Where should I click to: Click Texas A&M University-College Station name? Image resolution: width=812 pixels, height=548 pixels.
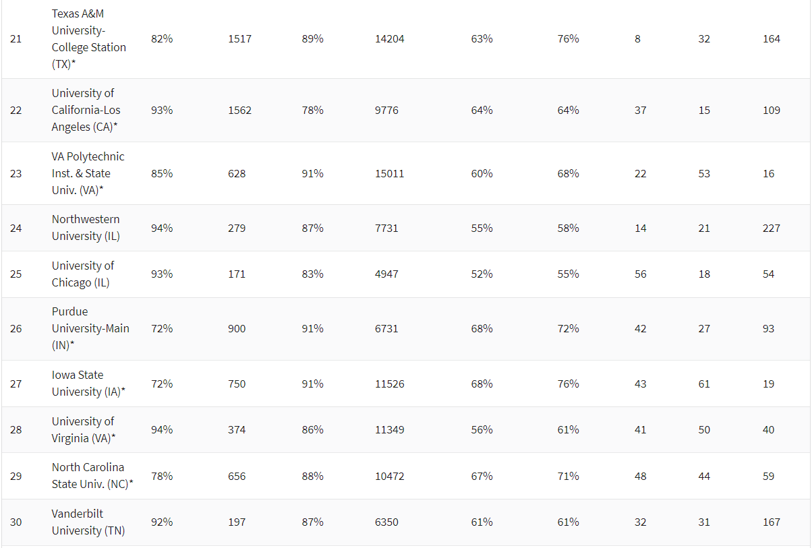88,39
